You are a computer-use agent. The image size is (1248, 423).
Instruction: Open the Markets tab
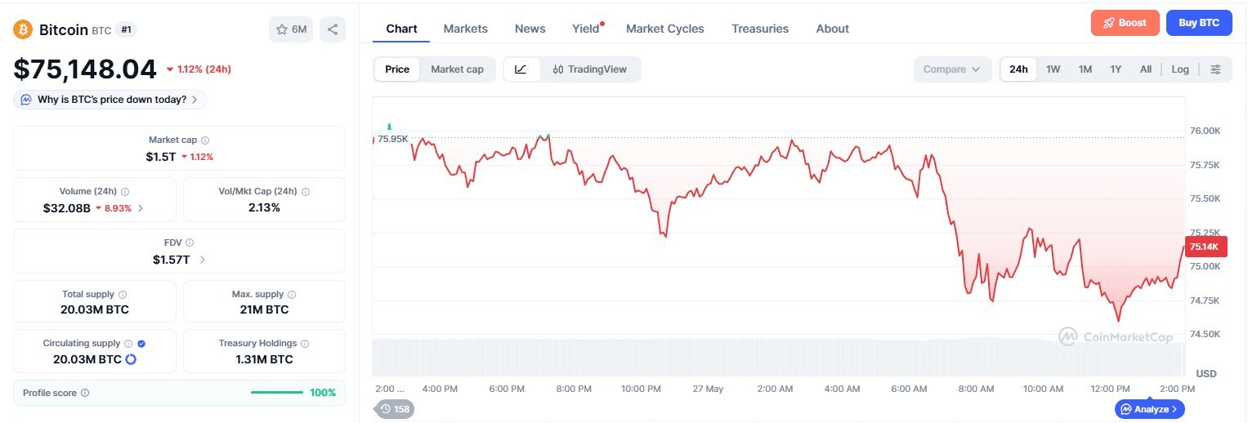465,29
